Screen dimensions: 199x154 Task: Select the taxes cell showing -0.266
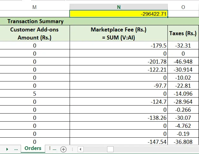[183, 110]
